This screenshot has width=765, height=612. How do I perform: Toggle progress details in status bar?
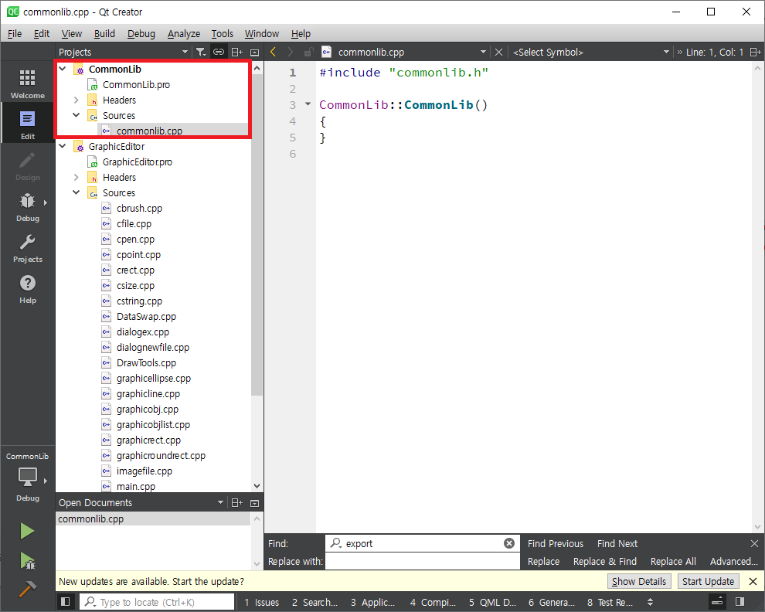coord(717,602)
